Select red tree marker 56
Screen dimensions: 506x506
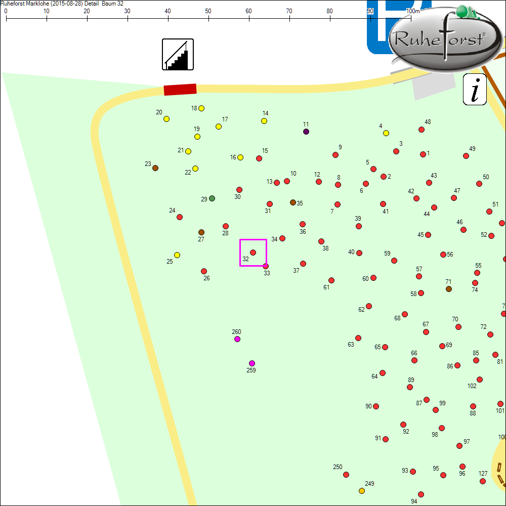pyautogui.click(x=443, y=255)
